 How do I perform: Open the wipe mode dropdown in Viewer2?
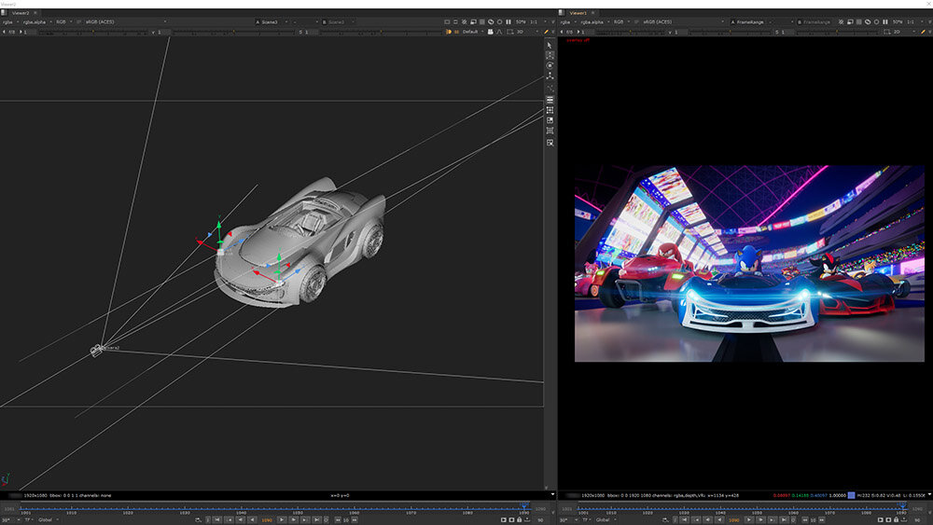pyautogui.click(x=303, y=22)
